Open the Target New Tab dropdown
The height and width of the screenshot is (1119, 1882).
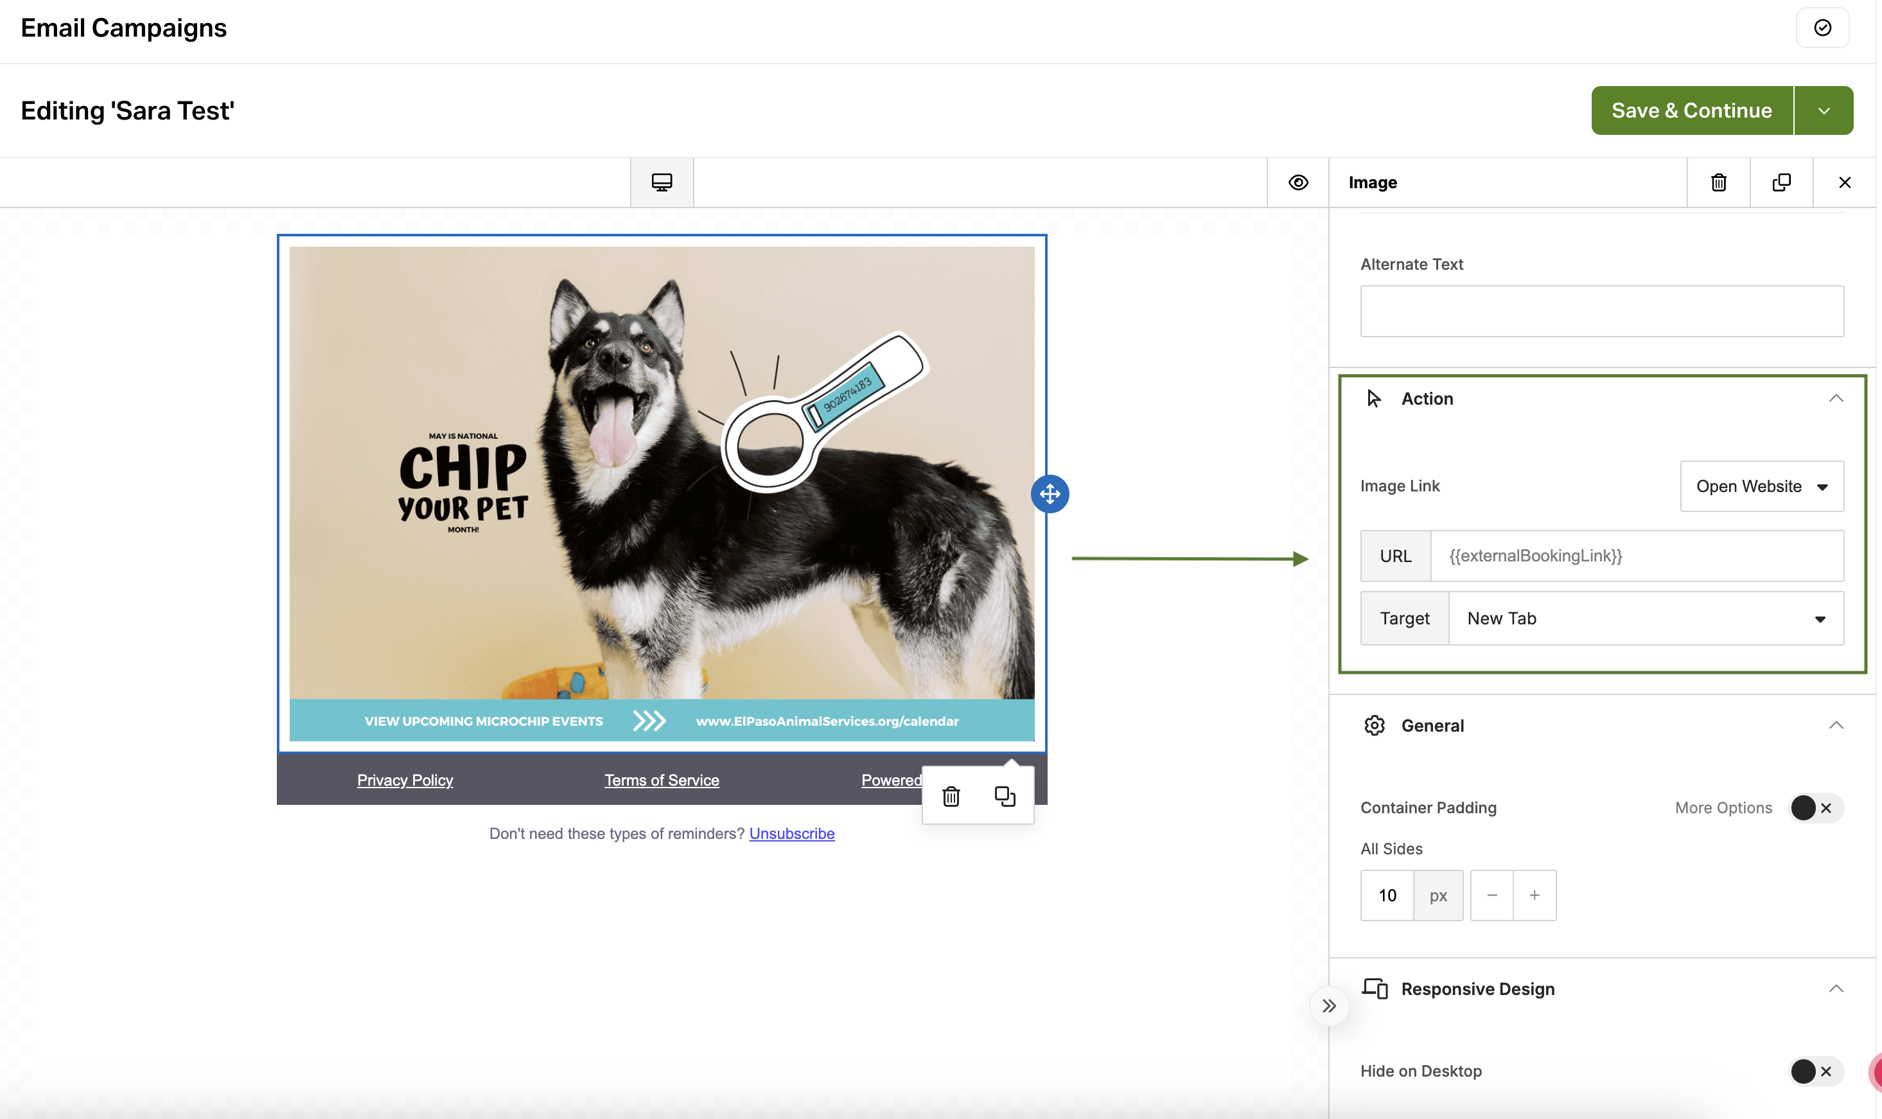(1645, 619)
